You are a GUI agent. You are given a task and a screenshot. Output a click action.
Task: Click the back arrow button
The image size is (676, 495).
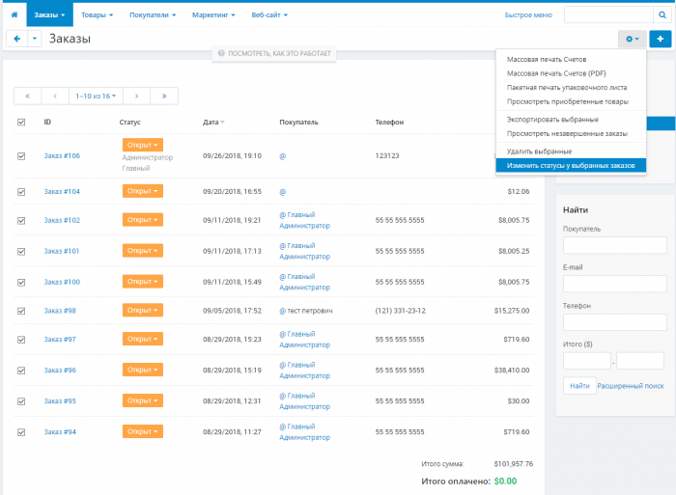(x=16, y=39)
